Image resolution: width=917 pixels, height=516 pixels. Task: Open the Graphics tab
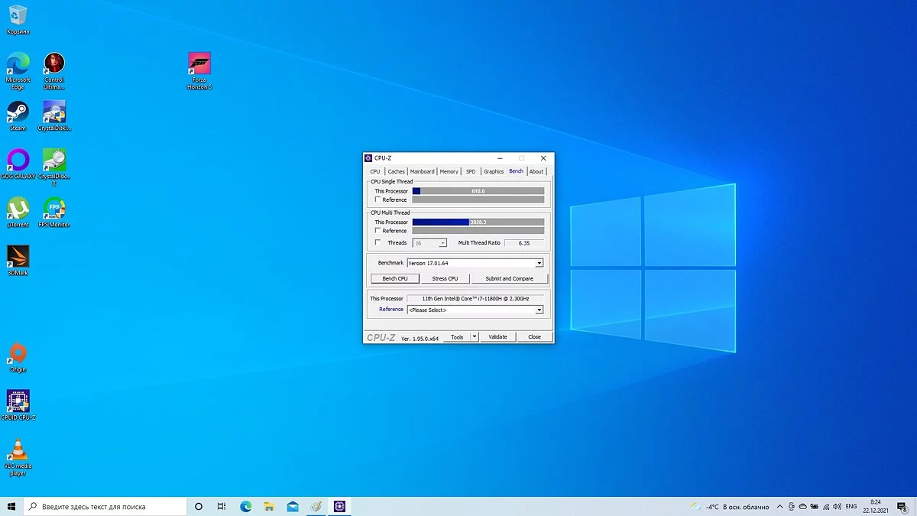[494, 171]
